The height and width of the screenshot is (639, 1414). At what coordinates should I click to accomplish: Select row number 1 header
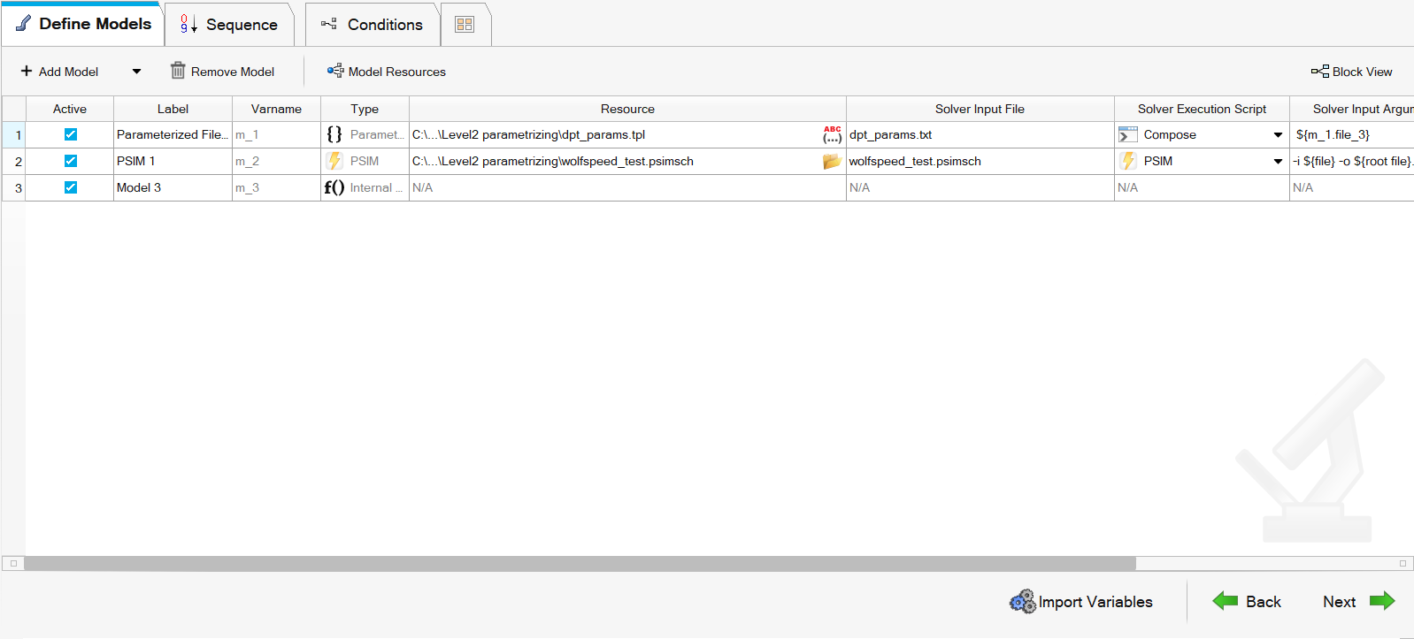pos(14,134)
